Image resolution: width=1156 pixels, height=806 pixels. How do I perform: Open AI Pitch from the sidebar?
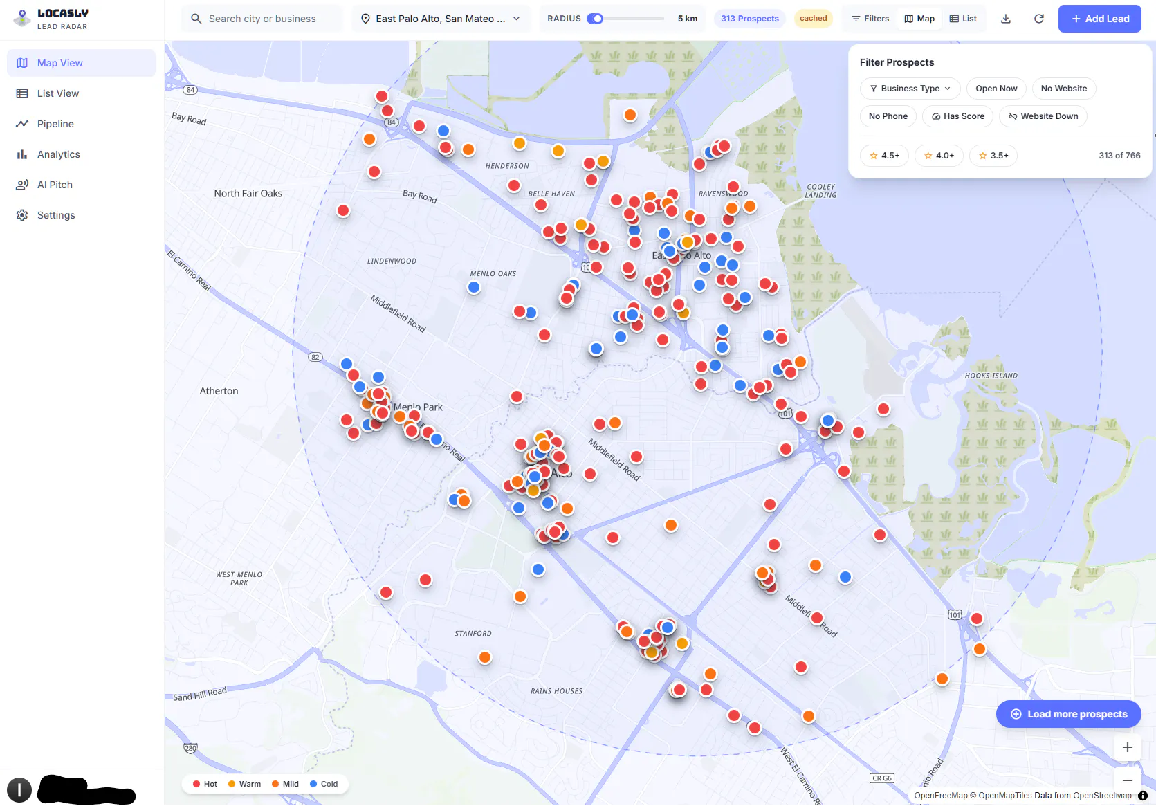pyautogui.click(x=81, y=185)
